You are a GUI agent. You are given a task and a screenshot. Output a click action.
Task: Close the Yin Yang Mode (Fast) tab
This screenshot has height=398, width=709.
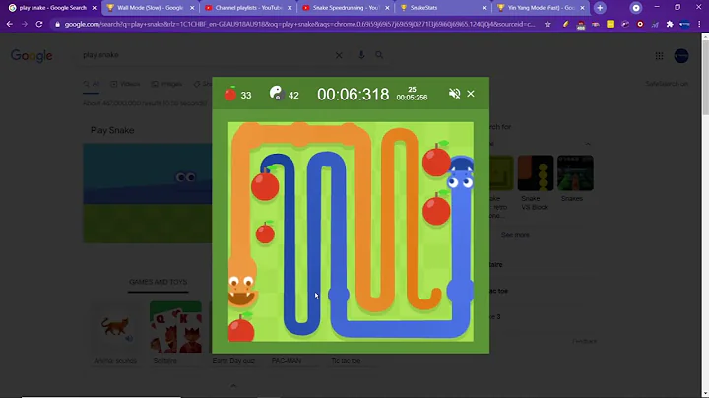582,8
